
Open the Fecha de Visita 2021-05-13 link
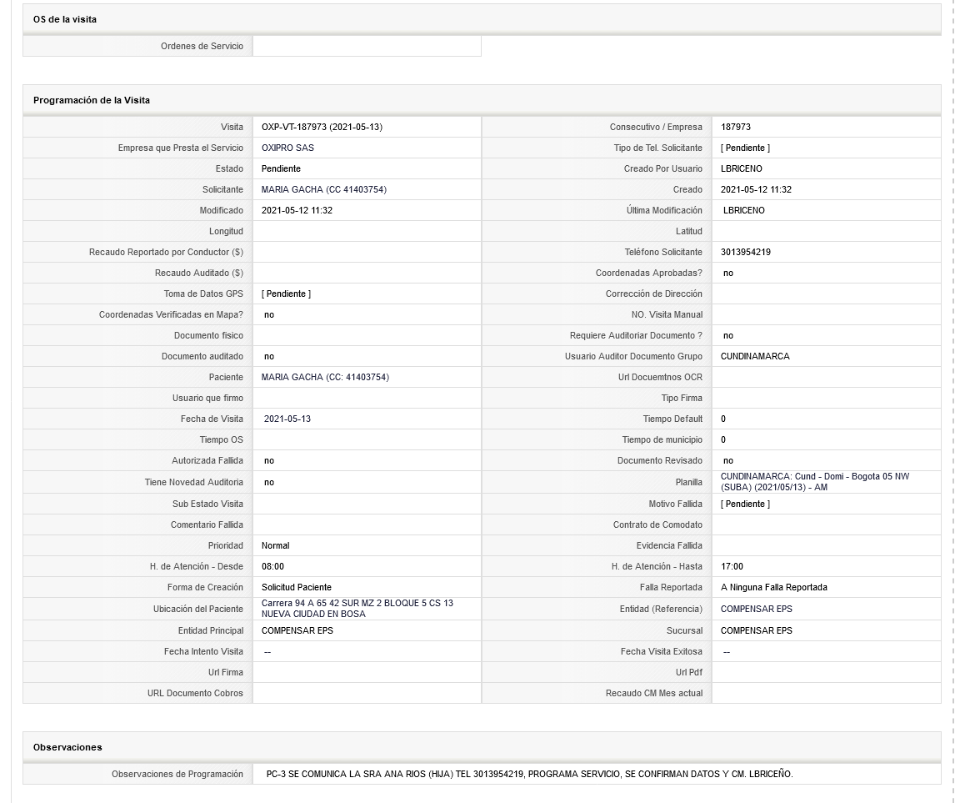(287, 419)
